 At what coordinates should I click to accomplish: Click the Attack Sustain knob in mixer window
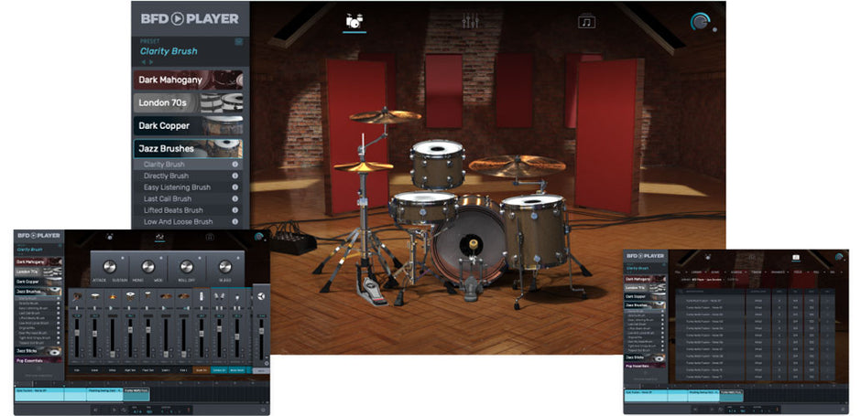click(x=110, y=266)
